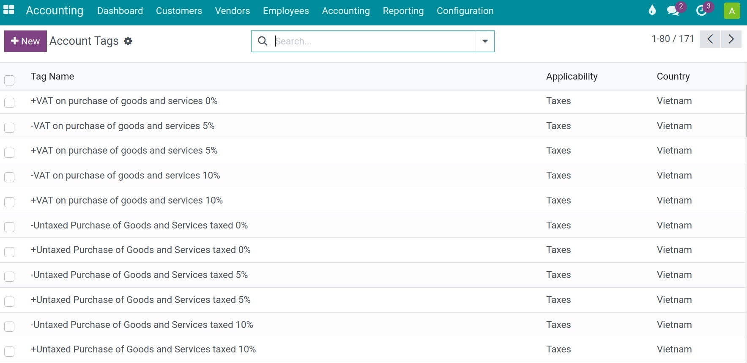Open the Employees menu
Image resolution: width=747 pixels, height=363 pixels.
(286, 11)
